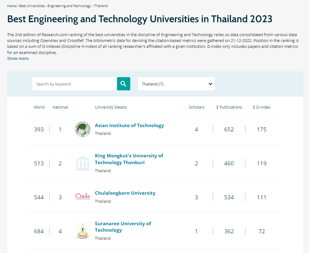309x253 pixels.
Task: Open Asian Institute of Technology link
Action: pos(129,126)
